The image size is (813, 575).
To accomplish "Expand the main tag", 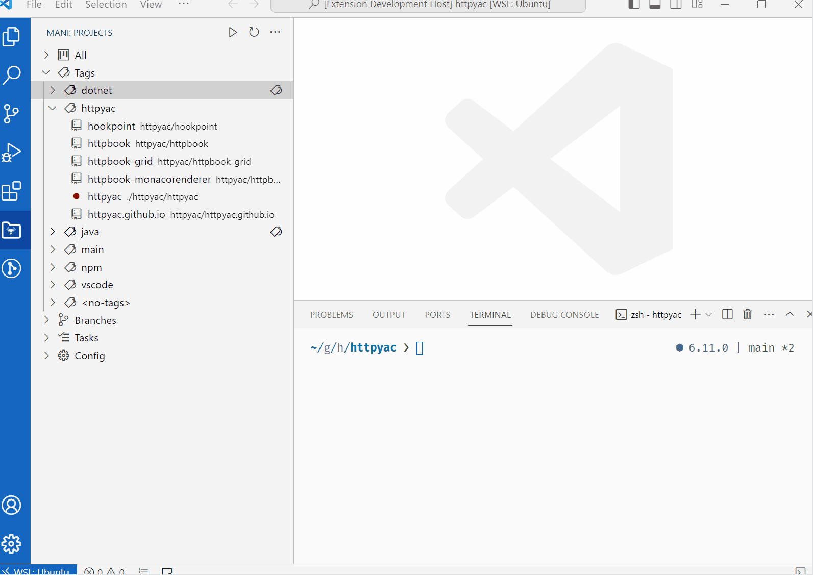I will pos(53,249).
